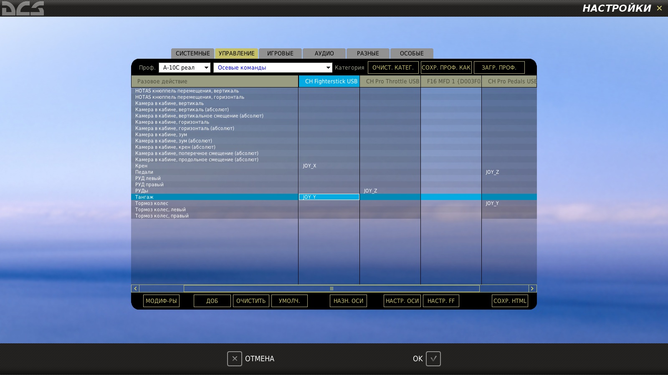Click the ДОБ button
The image size is (668, 375).
point(212,301)
